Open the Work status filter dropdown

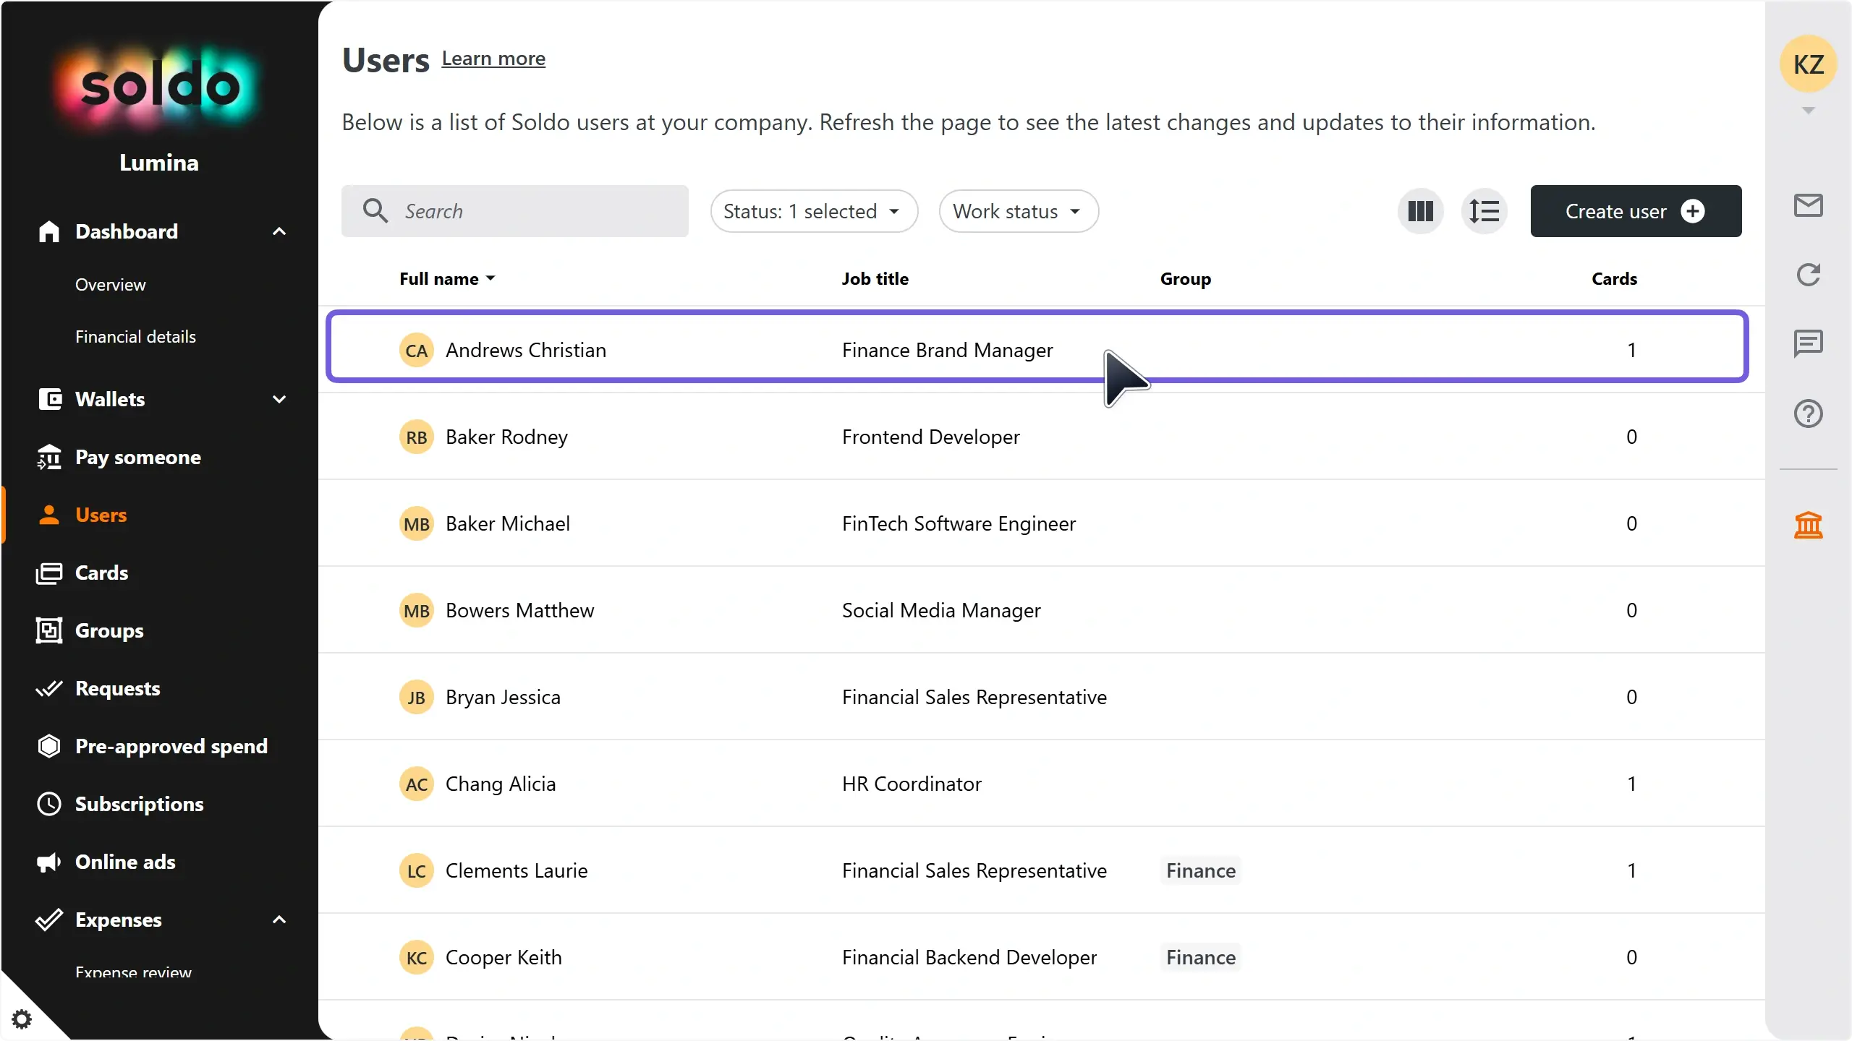1019,211
